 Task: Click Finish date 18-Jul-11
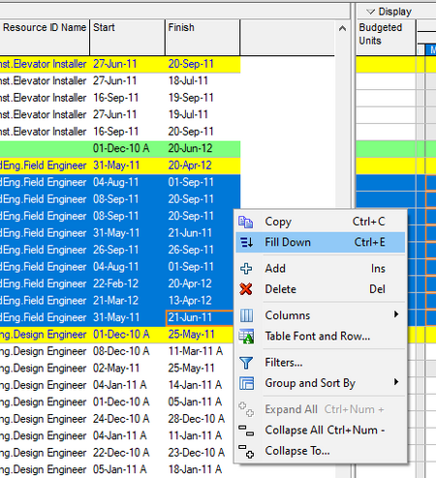pos(188,81)
